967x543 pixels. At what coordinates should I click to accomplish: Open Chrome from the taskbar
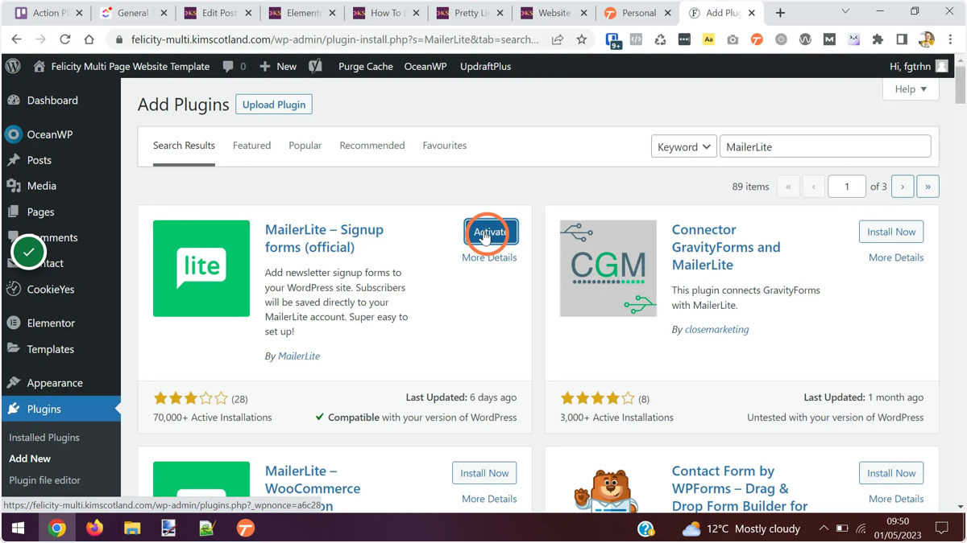tap(56, 529)
